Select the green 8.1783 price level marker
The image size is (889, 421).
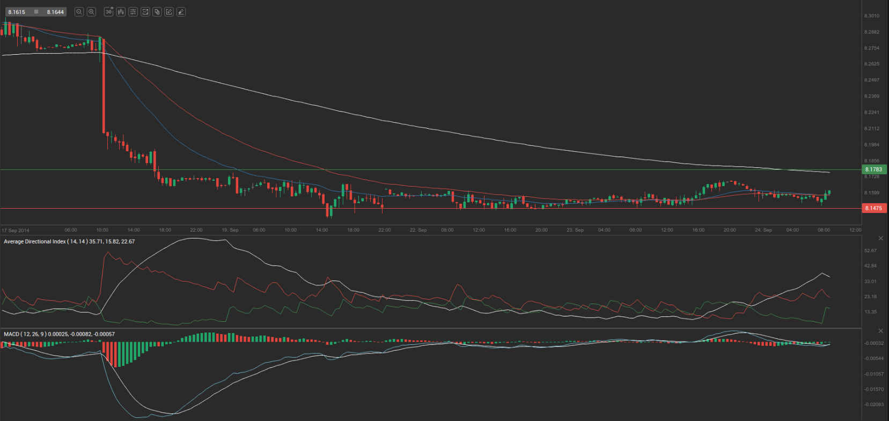(x=874, y=169)
